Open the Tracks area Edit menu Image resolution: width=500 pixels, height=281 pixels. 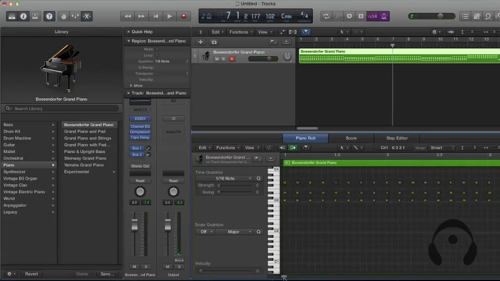[x=218, y=32]
